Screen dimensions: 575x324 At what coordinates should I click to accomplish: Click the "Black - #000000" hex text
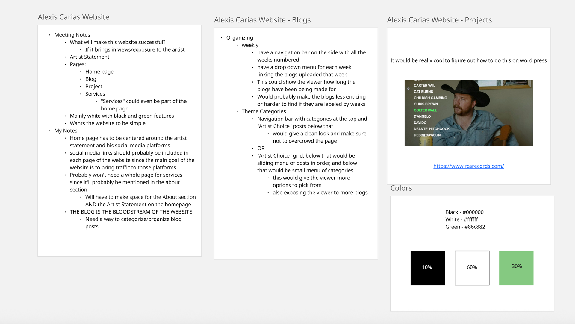click(x=464, y=212)
